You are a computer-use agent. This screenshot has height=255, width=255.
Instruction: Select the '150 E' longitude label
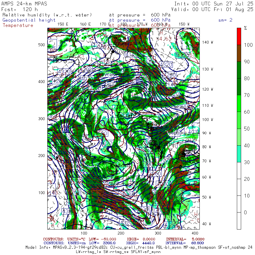coord(63,24)
